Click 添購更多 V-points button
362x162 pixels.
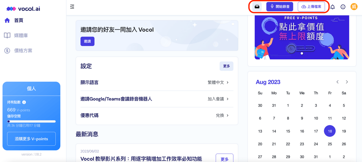(x=31, y=139)
